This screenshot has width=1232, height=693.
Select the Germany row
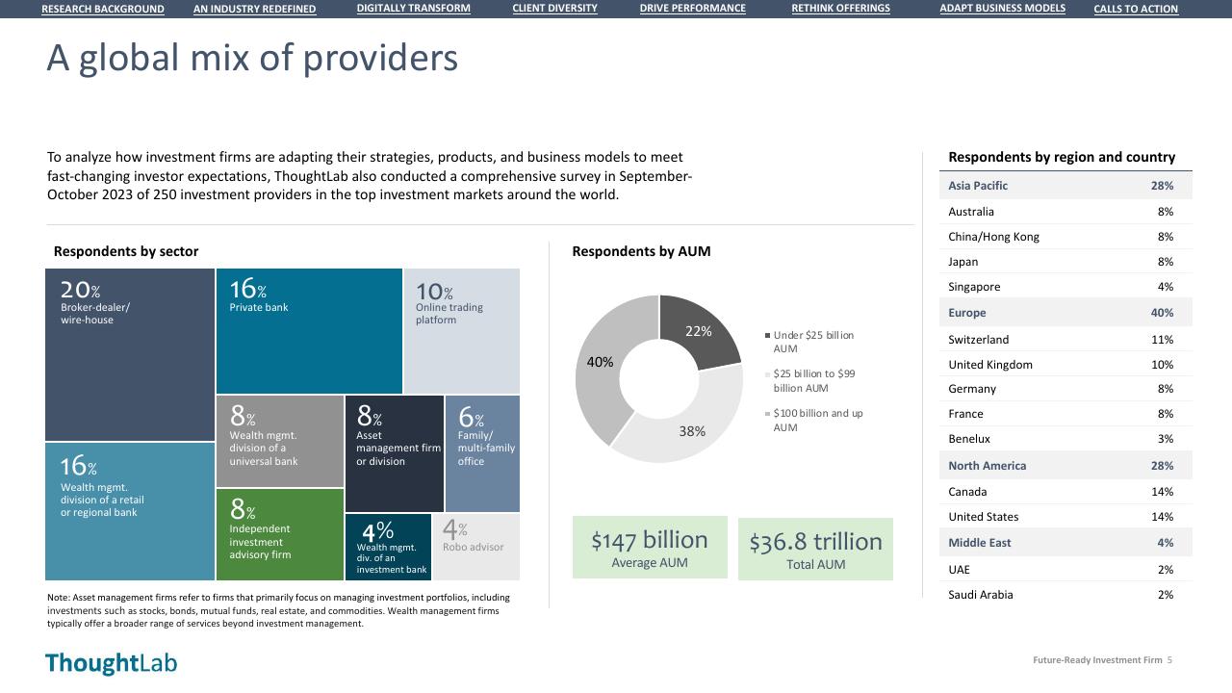(1065, 389)
